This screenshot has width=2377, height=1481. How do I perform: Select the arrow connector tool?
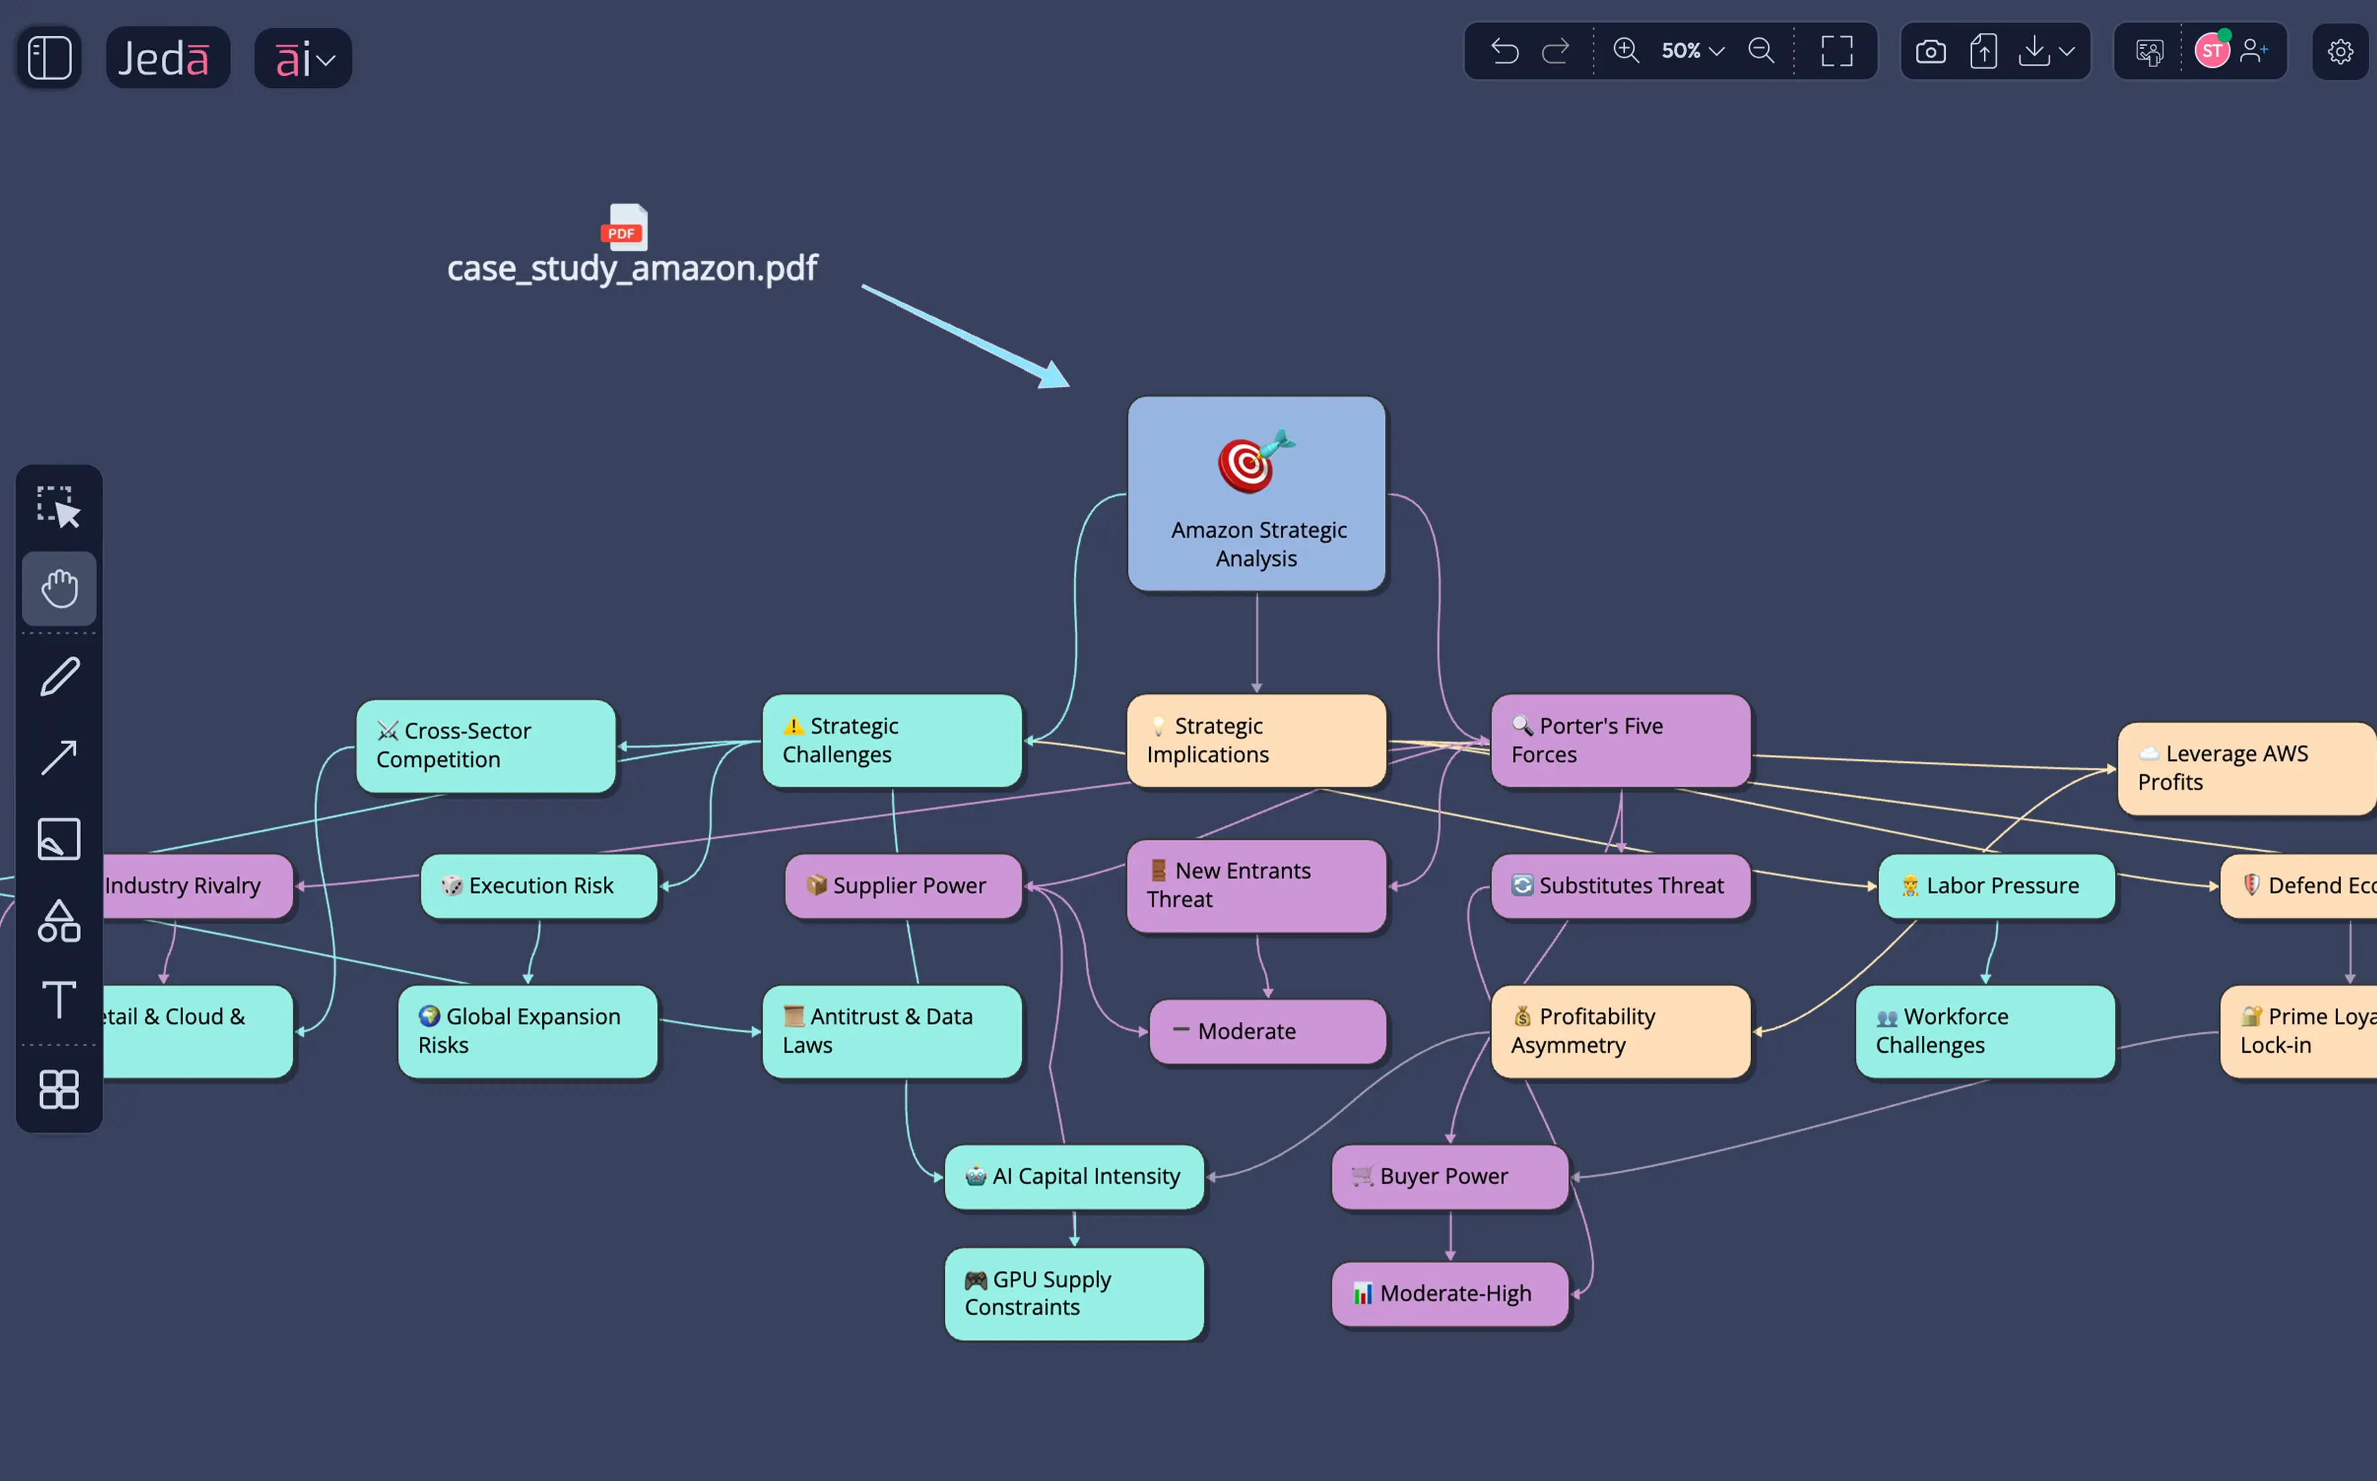pyautogui.click(x=59, y=757)
